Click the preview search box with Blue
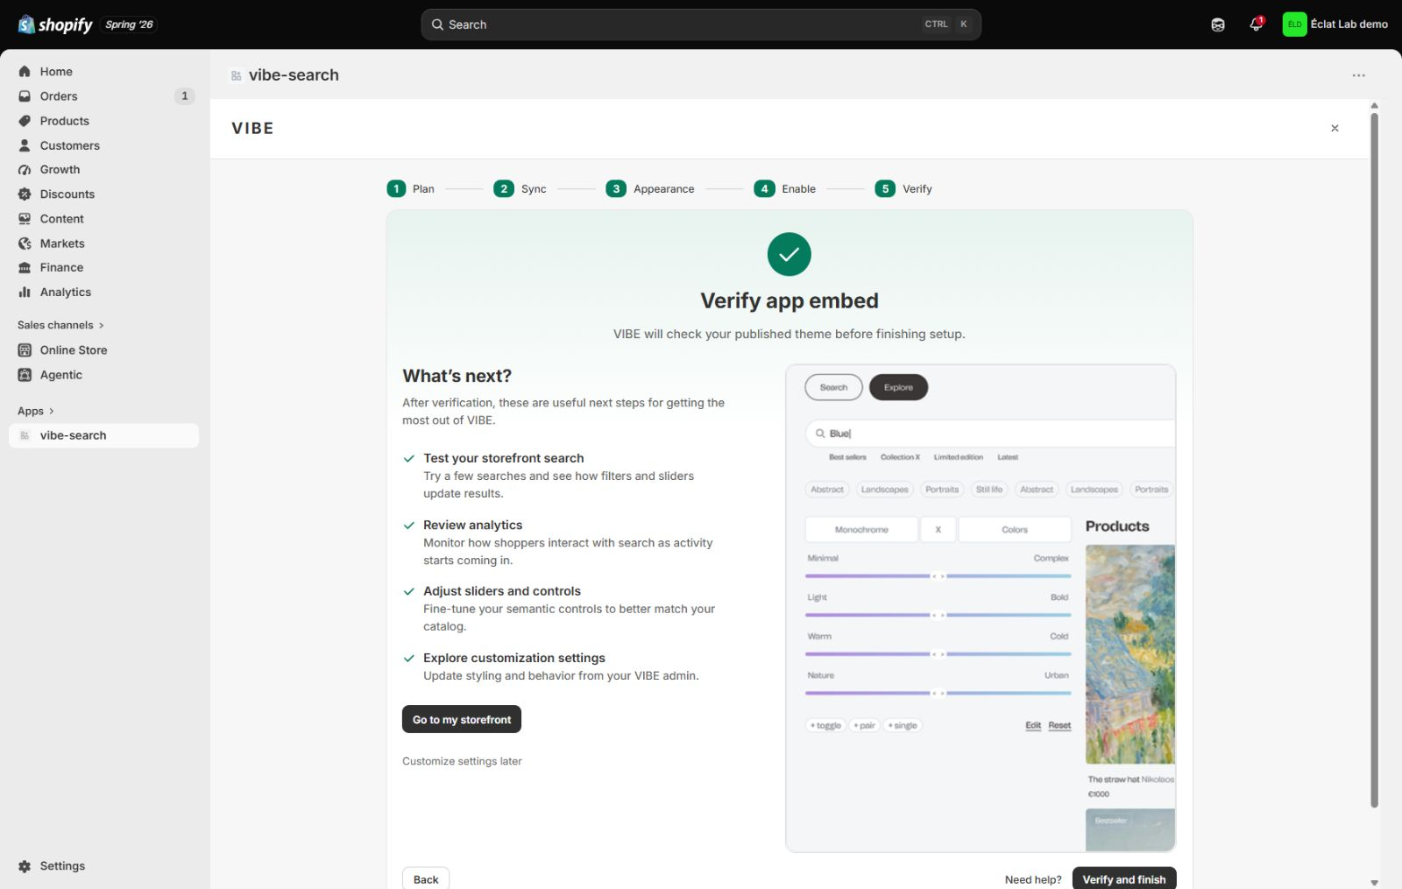Viewport: 1402px width, 889px height. (990, 434)
